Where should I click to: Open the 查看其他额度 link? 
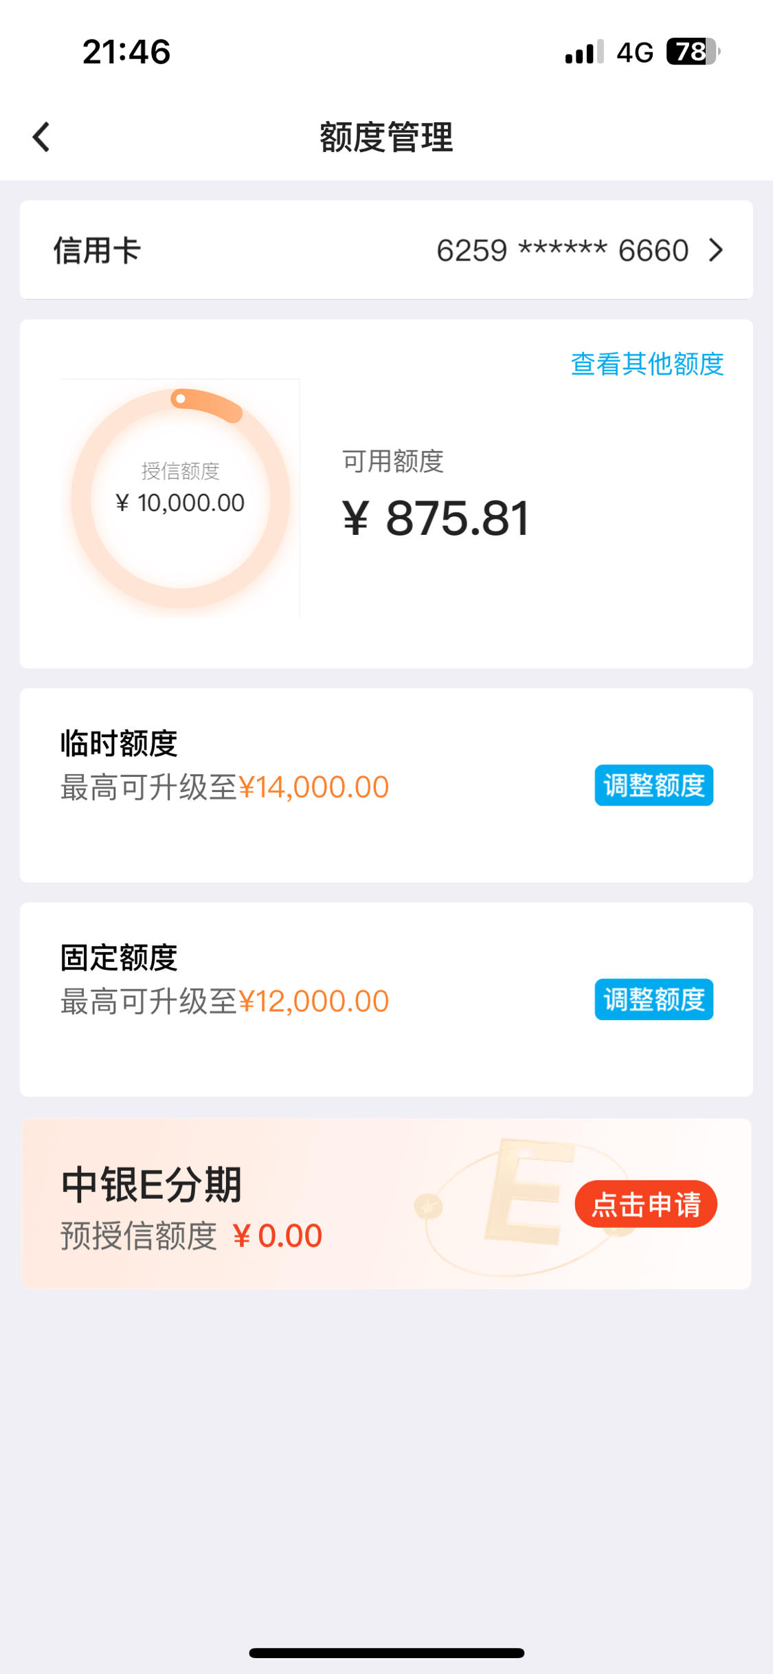click(x=647, y=364)
